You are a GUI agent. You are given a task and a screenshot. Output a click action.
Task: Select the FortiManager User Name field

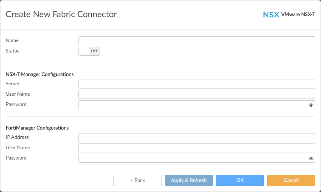coord(197,148)
